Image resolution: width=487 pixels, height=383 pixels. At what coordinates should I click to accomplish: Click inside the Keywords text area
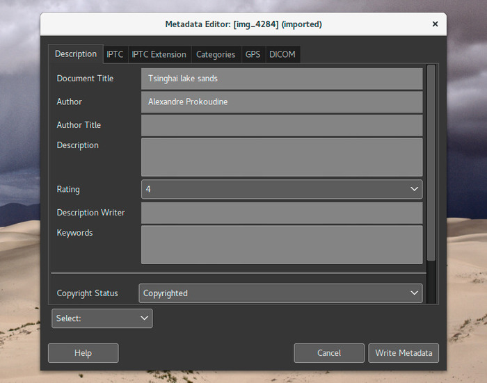(282, 245)
